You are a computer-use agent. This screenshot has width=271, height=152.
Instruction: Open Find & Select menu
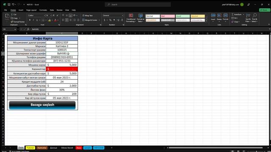[254, 18]
